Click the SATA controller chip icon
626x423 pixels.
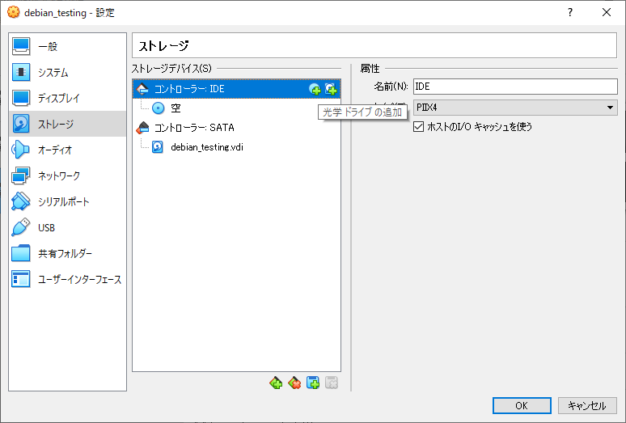pos(142,128)
